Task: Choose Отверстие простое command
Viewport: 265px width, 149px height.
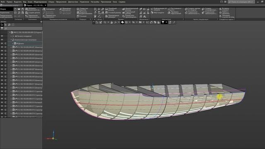Action: click(x=82, y=9)
